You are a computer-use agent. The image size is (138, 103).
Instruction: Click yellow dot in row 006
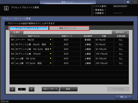coord(50,58)
